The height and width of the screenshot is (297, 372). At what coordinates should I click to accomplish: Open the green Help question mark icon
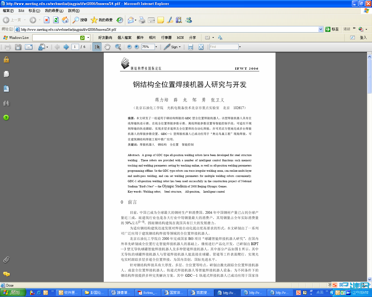tap(6, 117)
